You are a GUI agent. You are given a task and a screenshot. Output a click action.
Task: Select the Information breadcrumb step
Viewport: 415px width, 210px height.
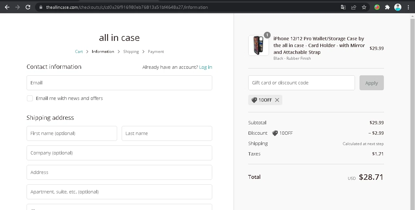(x=103, y=52)
